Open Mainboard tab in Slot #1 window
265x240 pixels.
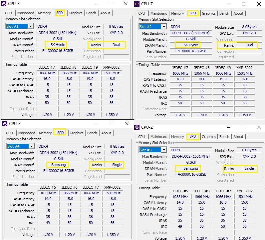point(26,13)
